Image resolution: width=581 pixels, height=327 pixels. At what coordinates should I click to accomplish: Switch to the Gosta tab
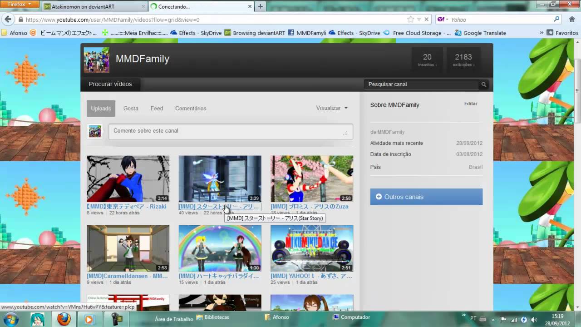[x=131, y=109]
